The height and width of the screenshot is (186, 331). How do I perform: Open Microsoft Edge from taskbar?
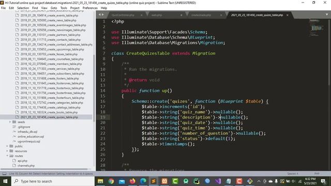143,181
